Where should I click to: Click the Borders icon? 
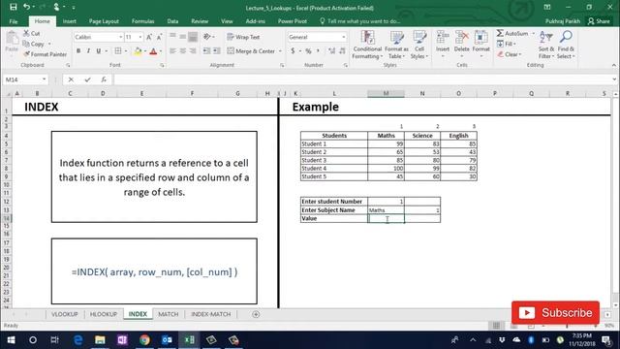(118, 50)
